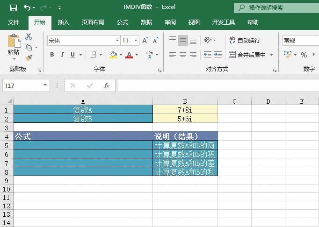Switch to the 公式 ribbon tab
The width and height of the screenshot is (319, 227).
[123, 22]
